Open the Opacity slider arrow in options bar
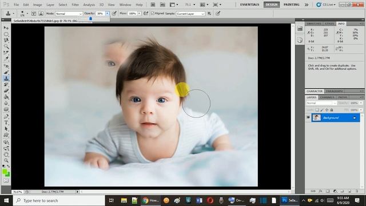Image resolution: width=366 pixels, height=206 pixels. (x=107, y=14)
